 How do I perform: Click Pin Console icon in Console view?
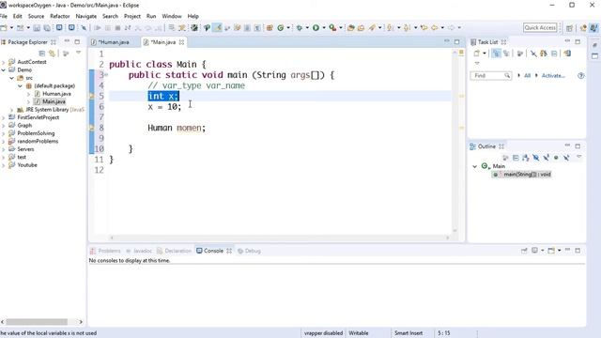point(524,251)
